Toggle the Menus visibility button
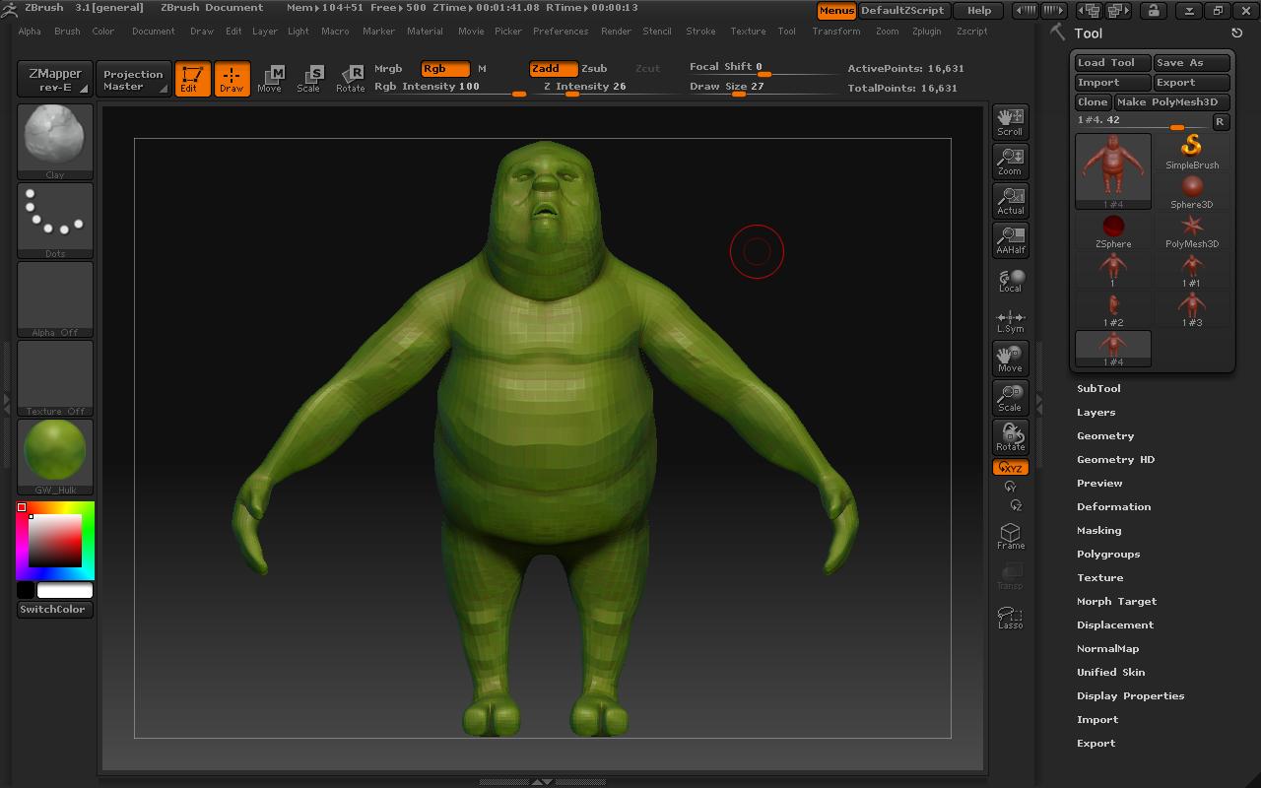The height and width of the screenshot is (788, 1261). 836,11
